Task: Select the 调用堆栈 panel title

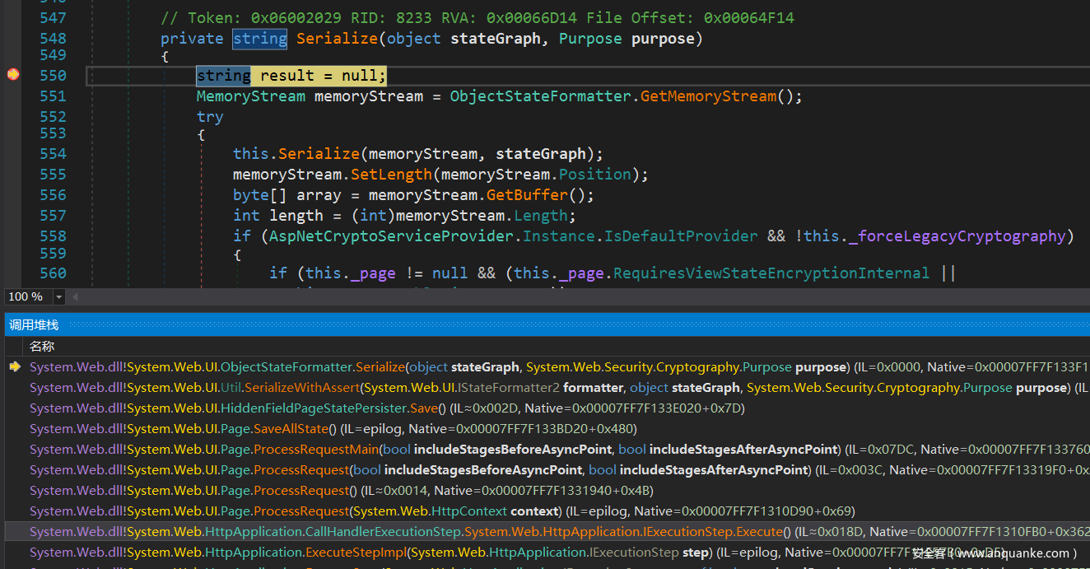Action: coord(35,325)
